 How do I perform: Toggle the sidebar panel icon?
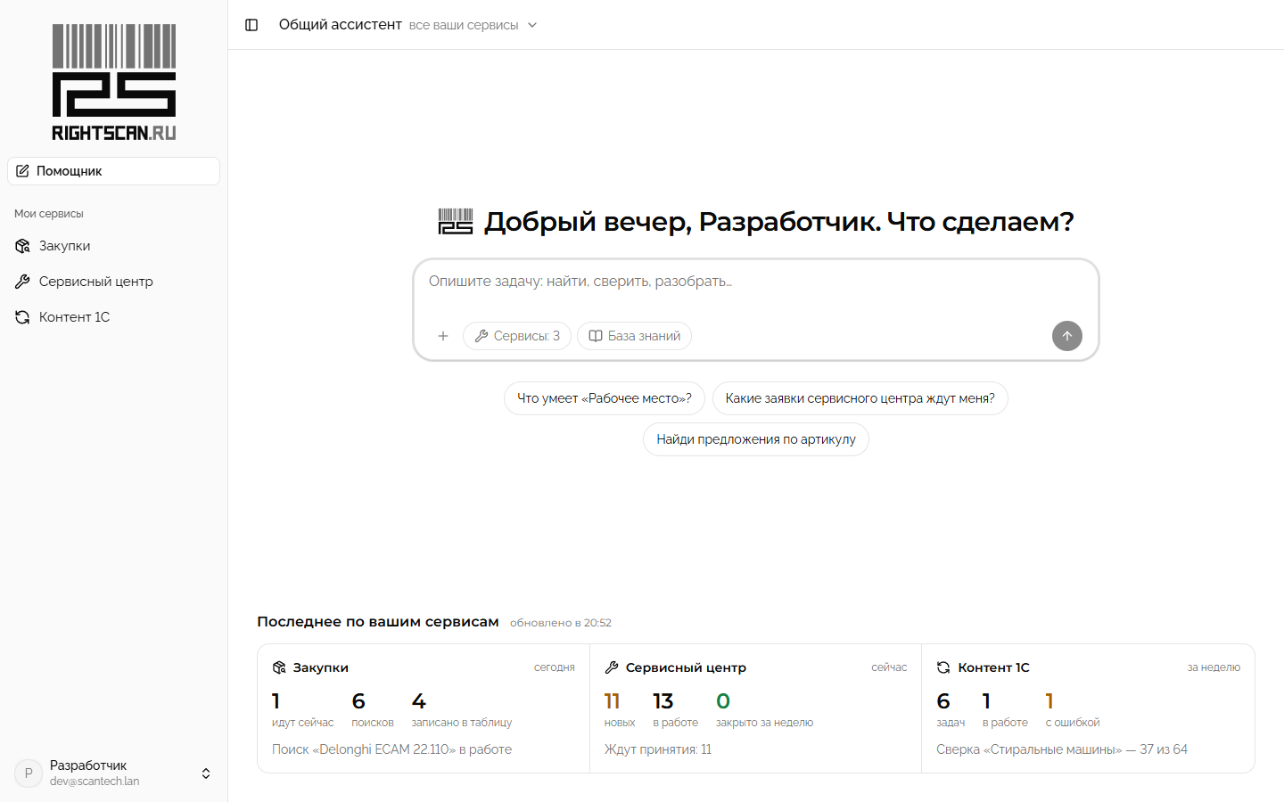pyautogui.click(x=251, y=25)
